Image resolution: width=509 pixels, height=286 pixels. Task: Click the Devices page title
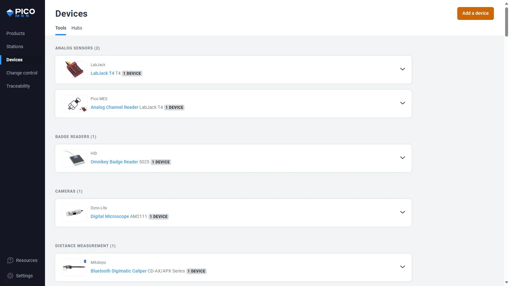71,13
